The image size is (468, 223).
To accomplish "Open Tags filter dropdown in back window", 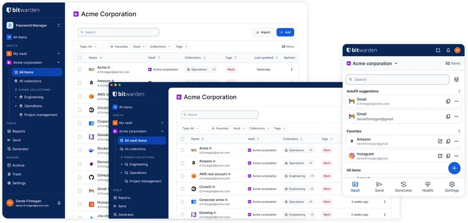I will pyautogui.click(x=182, y=47).
